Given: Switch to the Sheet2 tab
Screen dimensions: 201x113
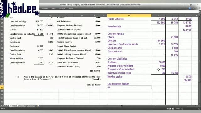Looking at the screenshot, I should [23, 106].
